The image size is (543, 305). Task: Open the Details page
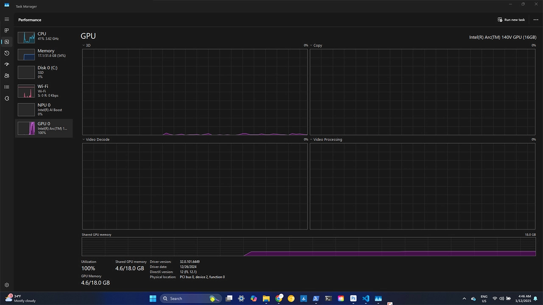(6, 87)
